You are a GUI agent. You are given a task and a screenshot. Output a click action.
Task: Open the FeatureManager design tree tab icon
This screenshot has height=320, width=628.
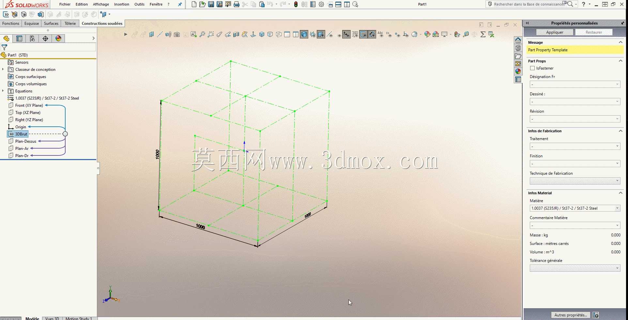tap(6, 39)
